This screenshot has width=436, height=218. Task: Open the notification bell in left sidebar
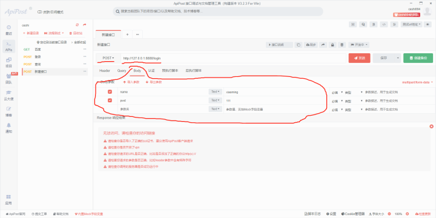click(8, 128)
